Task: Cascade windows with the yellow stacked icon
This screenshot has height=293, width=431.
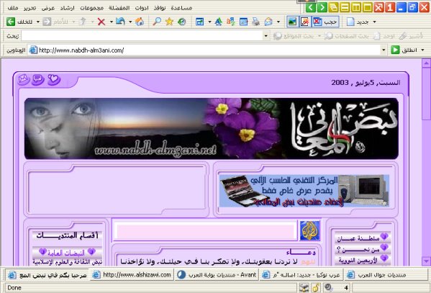Action: pos(333,7)
